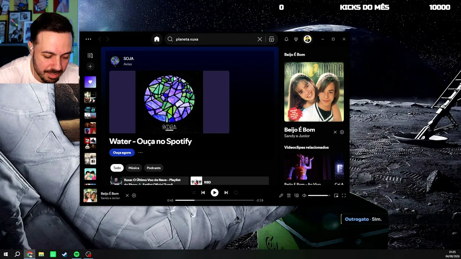The width and height of the screenshot is (461, 259).
Task: Open the RBD search result
Action: coord(230,181)
